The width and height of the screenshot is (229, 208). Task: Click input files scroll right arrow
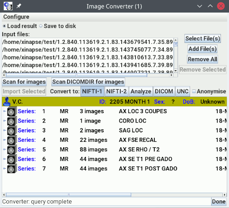click(x=171, y=75)
